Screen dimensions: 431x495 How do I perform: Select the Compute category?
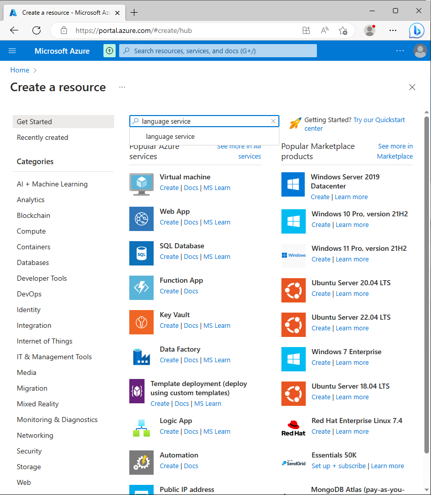31,231
